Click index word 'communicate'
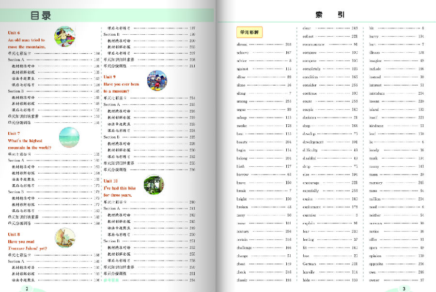Screen dimensions: 436x292 (313, 44)
